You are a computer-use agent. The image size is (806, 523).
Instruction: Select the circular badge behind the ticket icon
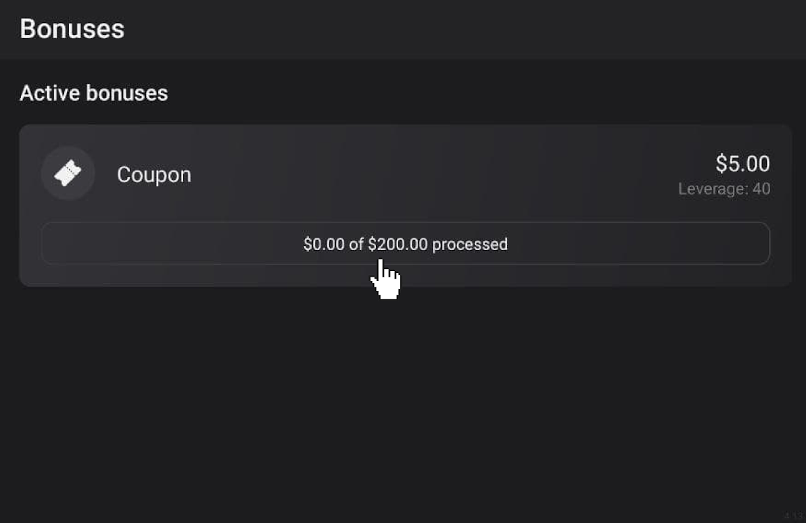pos(68,173)
